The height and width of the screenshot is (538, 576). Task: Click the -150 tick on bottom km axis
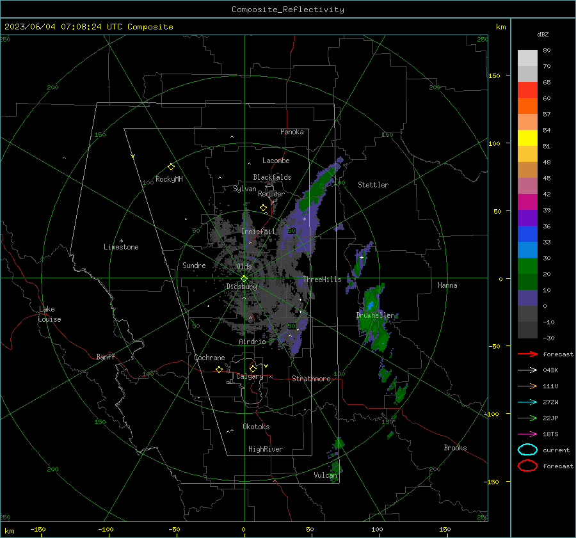coord(38,529)
